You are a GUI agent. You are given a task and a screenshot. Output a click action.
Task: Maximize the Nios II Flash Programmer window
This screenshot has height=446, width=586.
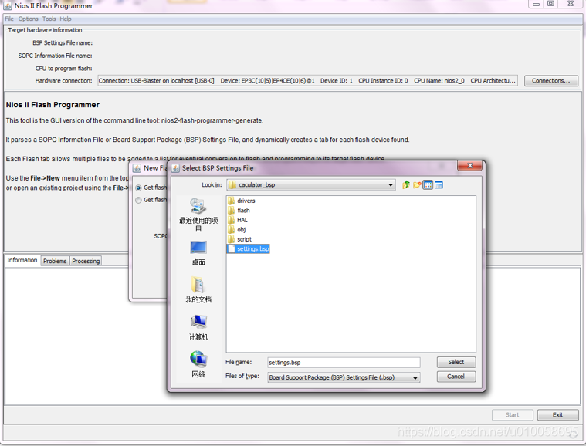(550, 4)
